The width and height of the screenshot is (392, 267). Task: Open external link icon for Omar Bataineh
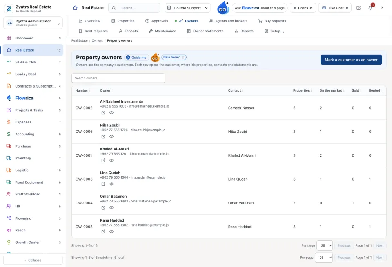click(103, 208)
